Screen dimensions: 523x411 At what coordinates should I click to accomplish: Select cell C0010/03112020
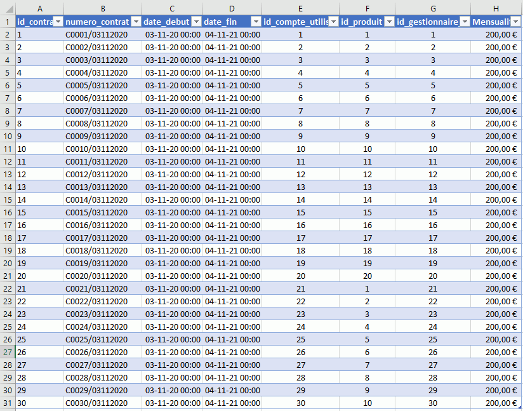pos(103,149)
